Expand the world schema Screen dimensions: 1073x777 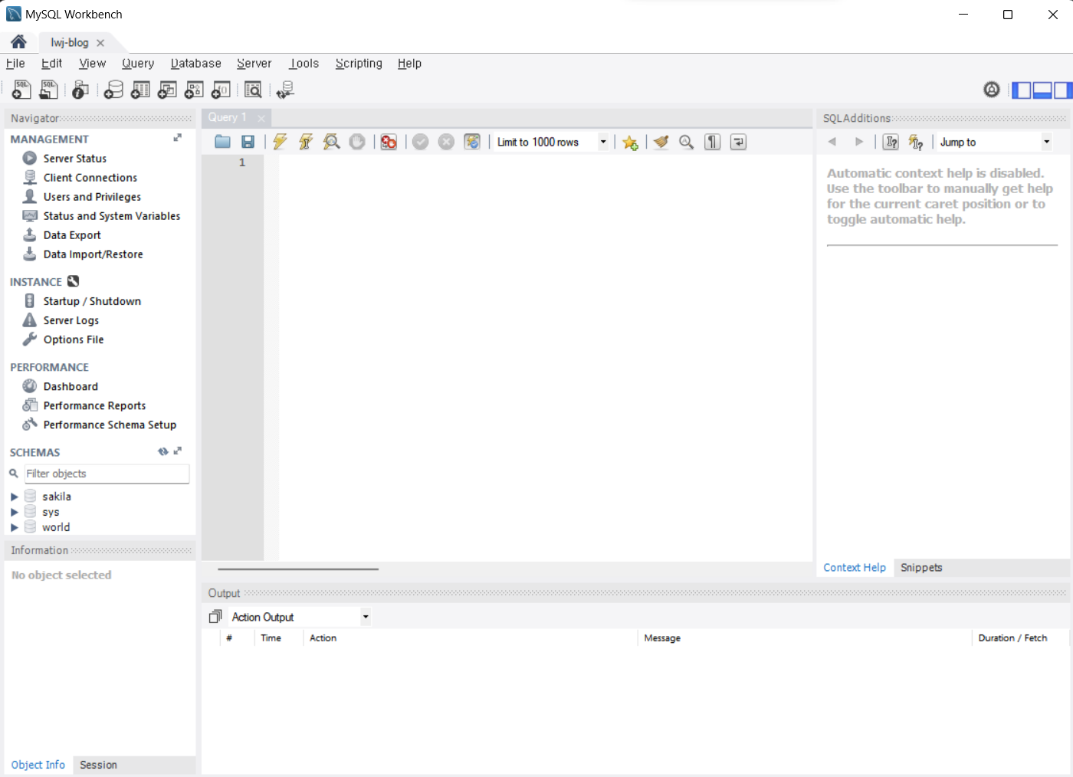[14, 527]
